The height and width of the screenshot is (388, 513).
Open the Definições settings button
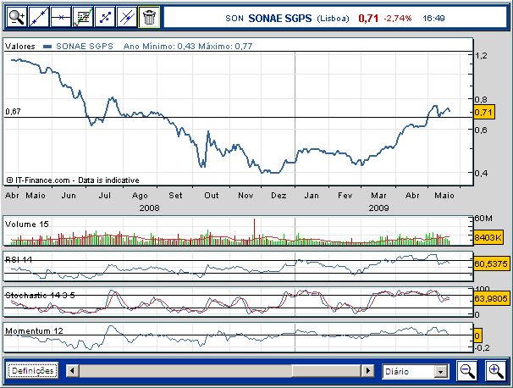click(x=33, y=371)
